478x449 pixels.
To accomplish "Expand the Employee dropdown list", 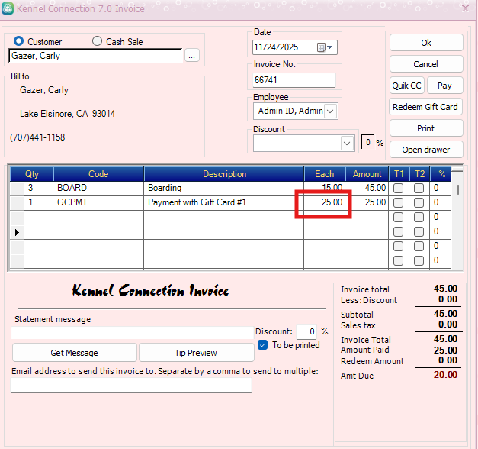I will pos(330,111).
